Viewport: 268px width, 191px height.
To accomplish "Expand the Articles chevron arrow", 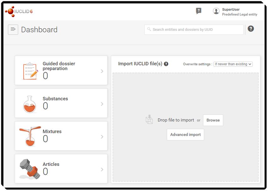I will tap(102, 170).
